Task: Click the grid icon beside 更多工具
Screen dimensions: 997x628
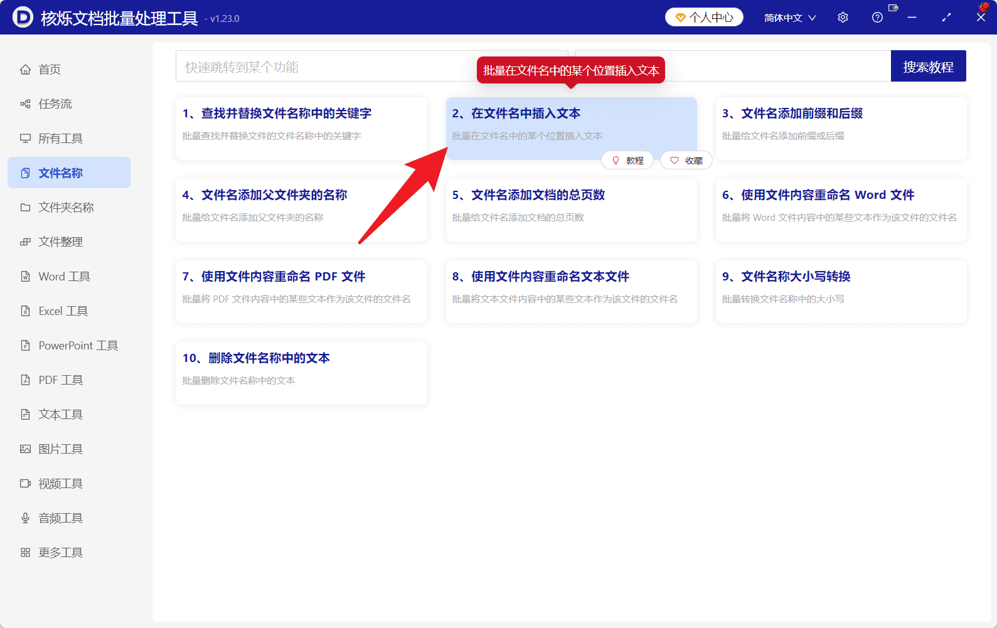Action: click(25, 553)
